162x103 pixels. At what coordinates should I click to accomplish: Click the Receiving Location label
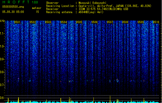pos(60,6)
